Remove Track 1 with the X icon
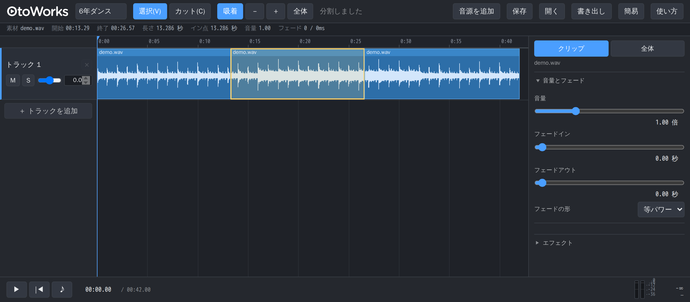 pyautogui.click(x=87, y=65)
